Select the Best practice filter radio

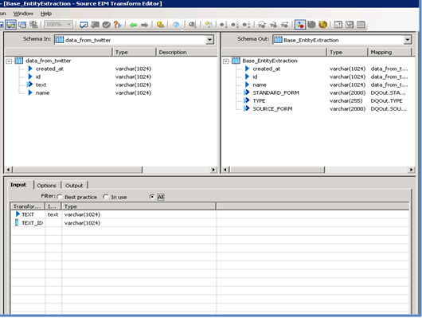[x=60, y=197]
